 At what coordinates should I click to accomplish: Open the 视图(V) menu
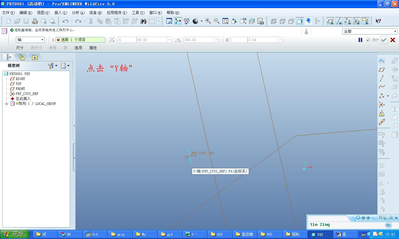coord(43,13)
